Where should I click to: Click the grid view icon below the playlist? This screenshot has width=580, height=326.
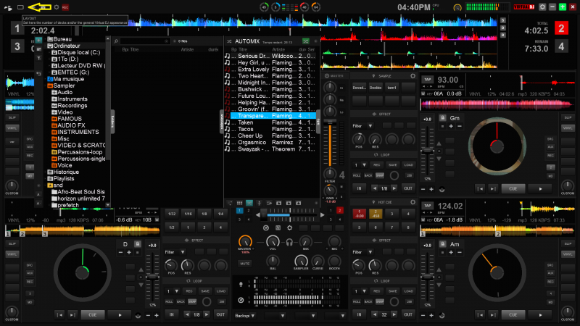coord(240,203)
